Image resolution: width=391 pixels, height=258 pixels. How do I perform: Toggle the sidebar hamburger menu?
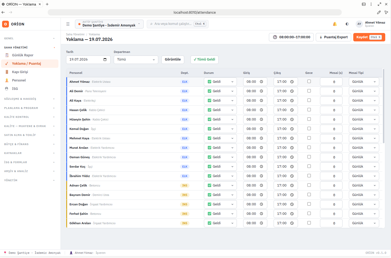[68, 24]
